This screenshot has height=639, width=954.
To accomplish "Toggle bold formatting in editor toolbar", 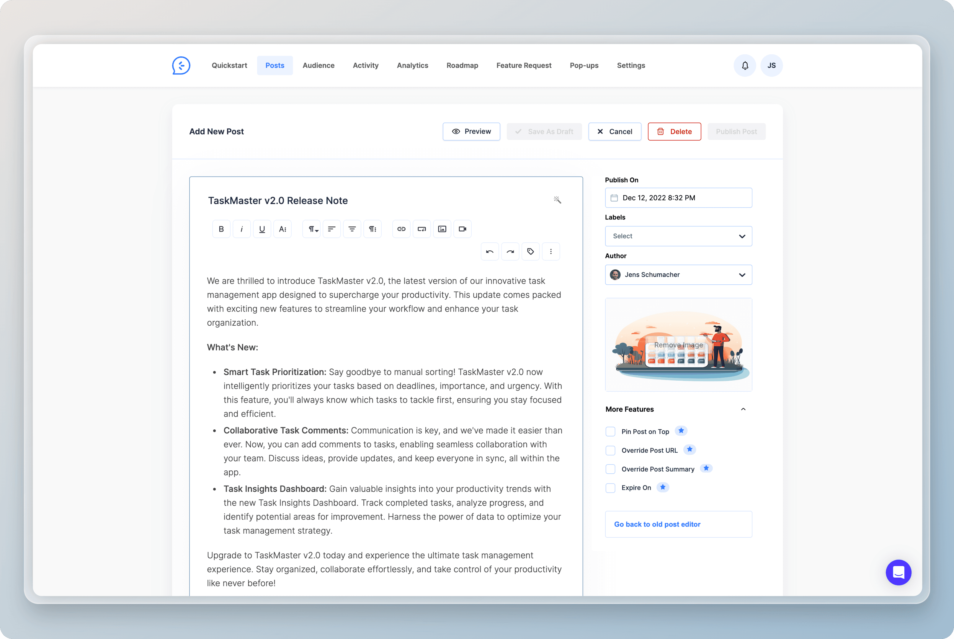I will point(221,229).
